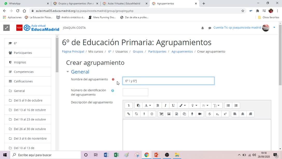Image resolution: width=282 pixels, height=159 pixels.
Task: Insert media file in the description
Action: (177, 114)
